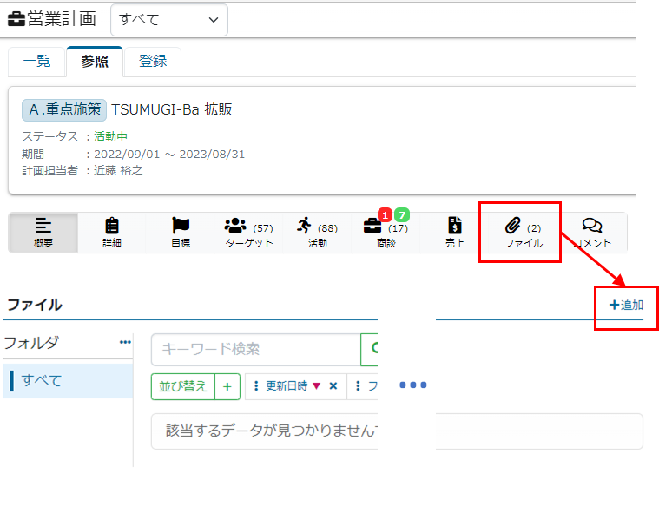The height and width of the screenshot is (526, 659).
Task: Open the 活動 running icon tab
Action: point(317,233)
